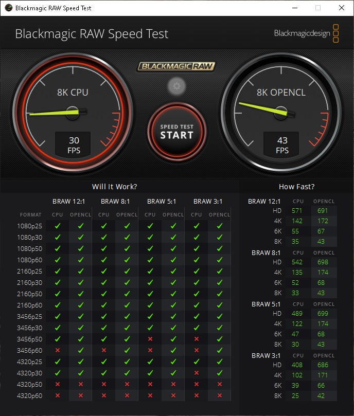The image size is (354, 416).
Task: Click the Blackmagic RAW logo badge
Action: [176, 66]
